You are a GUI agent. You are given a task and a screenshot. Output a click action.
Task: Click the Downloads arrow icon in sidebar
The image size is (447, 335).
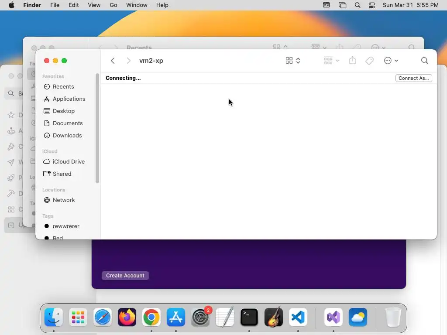tap(47, 136)
